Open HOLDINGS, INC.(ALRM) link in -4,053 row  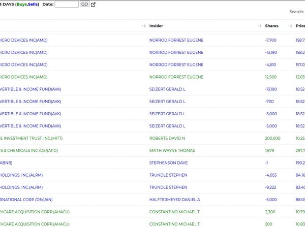coord(21,175)
